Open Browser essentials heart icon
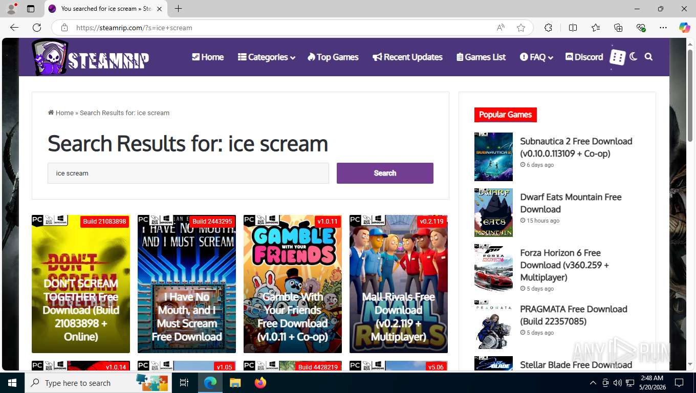The width and height of the screenshot is (696, 393). tap(641, 28)
